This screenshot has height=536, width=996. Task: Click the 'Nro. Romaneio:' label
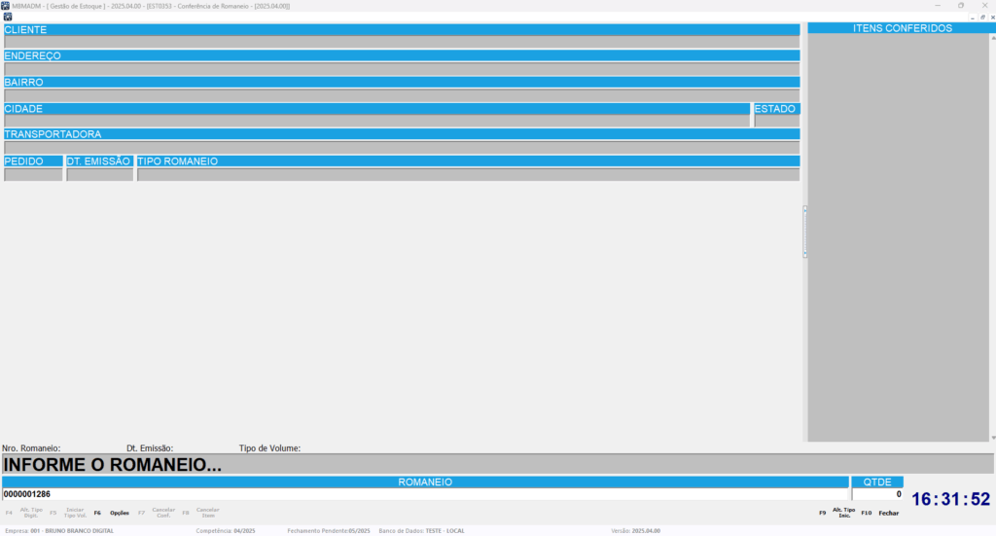[31, 448]
